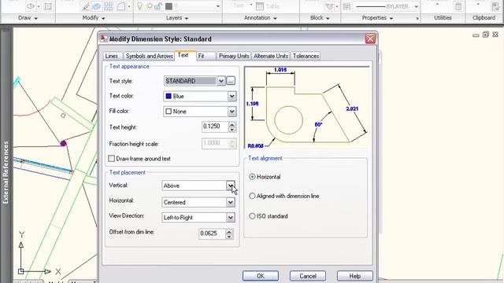Click the blue move/copy icon in Modify panel
This screenshot has width=504, height=283.
click(x=96, y=6)
